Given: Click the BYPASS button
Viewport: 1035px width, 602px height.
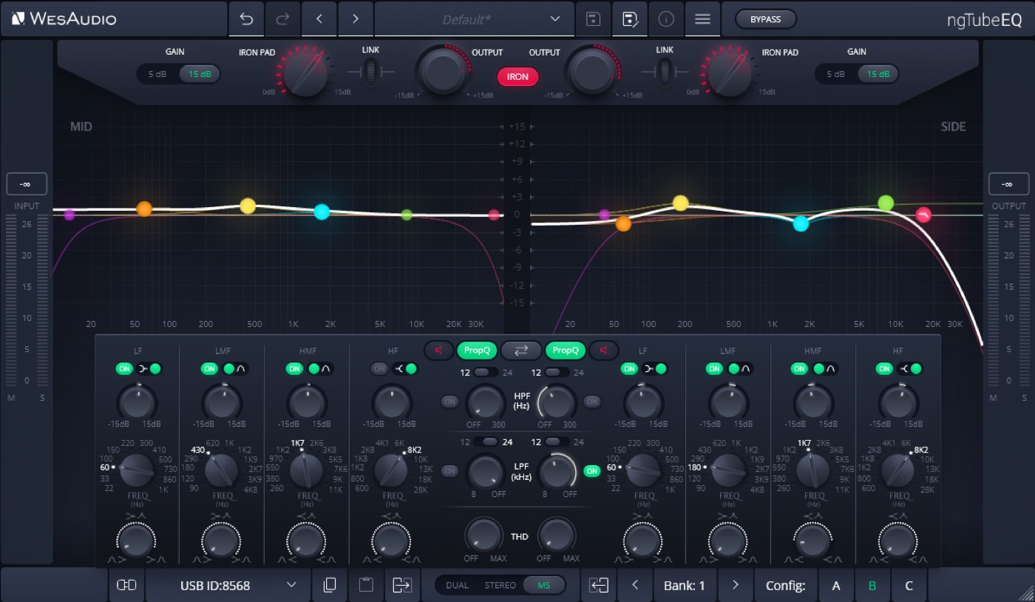Looking at the screenshot, I should pyautogui.click(x=765, y=19).
